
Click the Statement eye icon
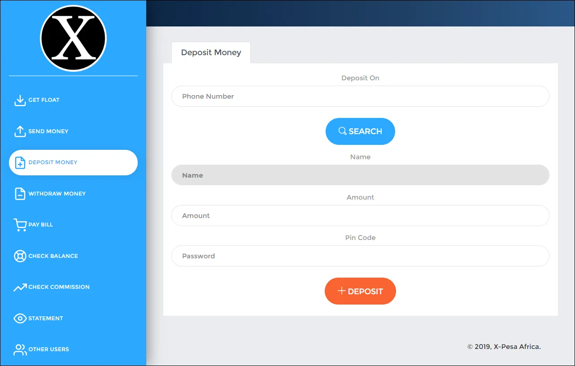tap(20, 318)
